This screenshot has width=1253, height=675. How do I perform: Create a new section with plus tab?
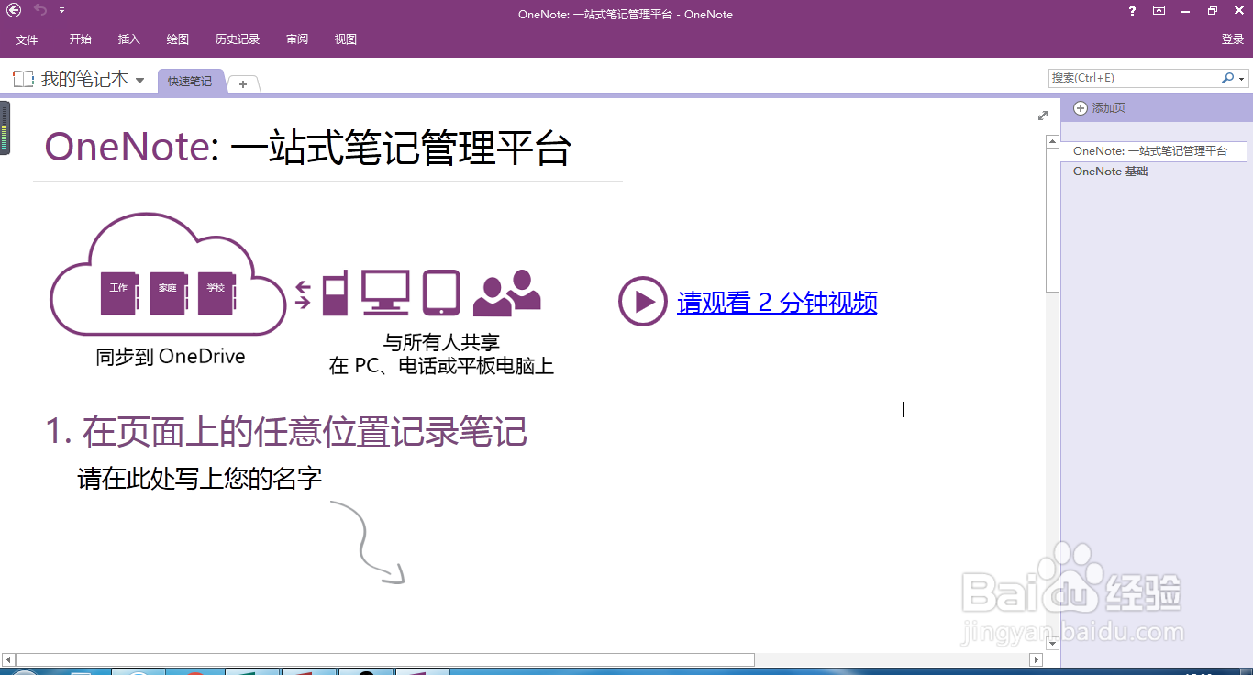pyautogui.click(x=243, y=84)
